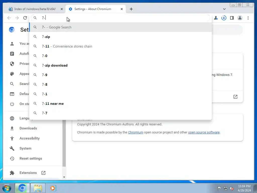Go to Accessibility settings section

pos(30,138)
